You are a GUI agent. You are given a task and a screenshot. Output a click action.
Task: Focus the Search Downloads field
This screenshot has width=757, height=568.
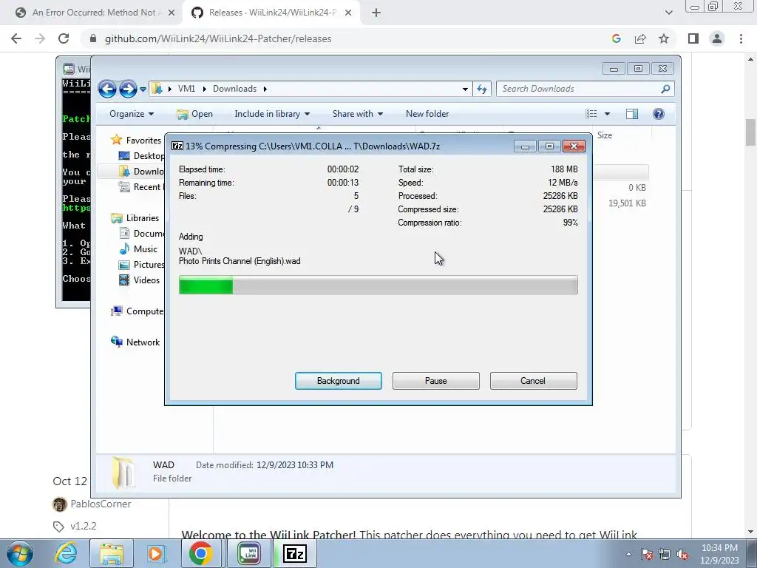coord(579,89)
